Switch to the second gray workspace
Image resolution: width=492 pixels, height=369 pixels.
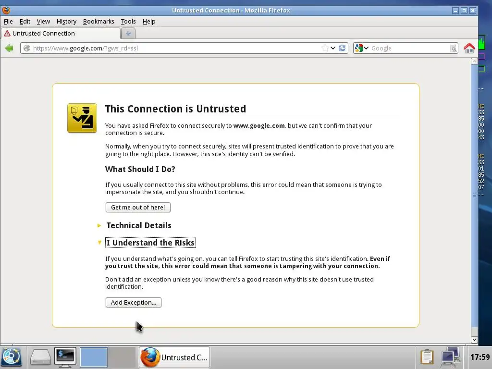122,357
